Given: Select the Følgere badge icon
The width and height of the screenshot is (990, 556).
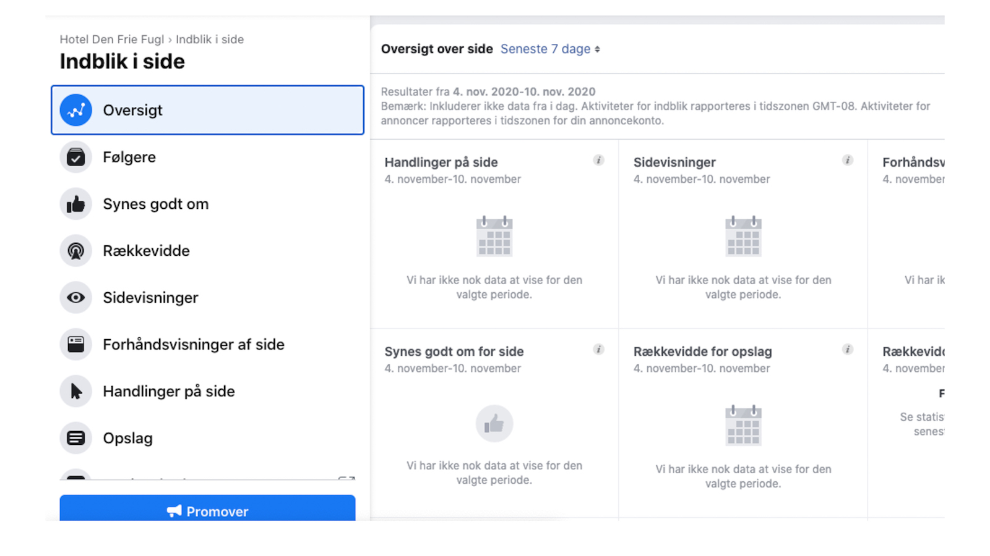Looking at the screenshot, I should coord(75,157).
